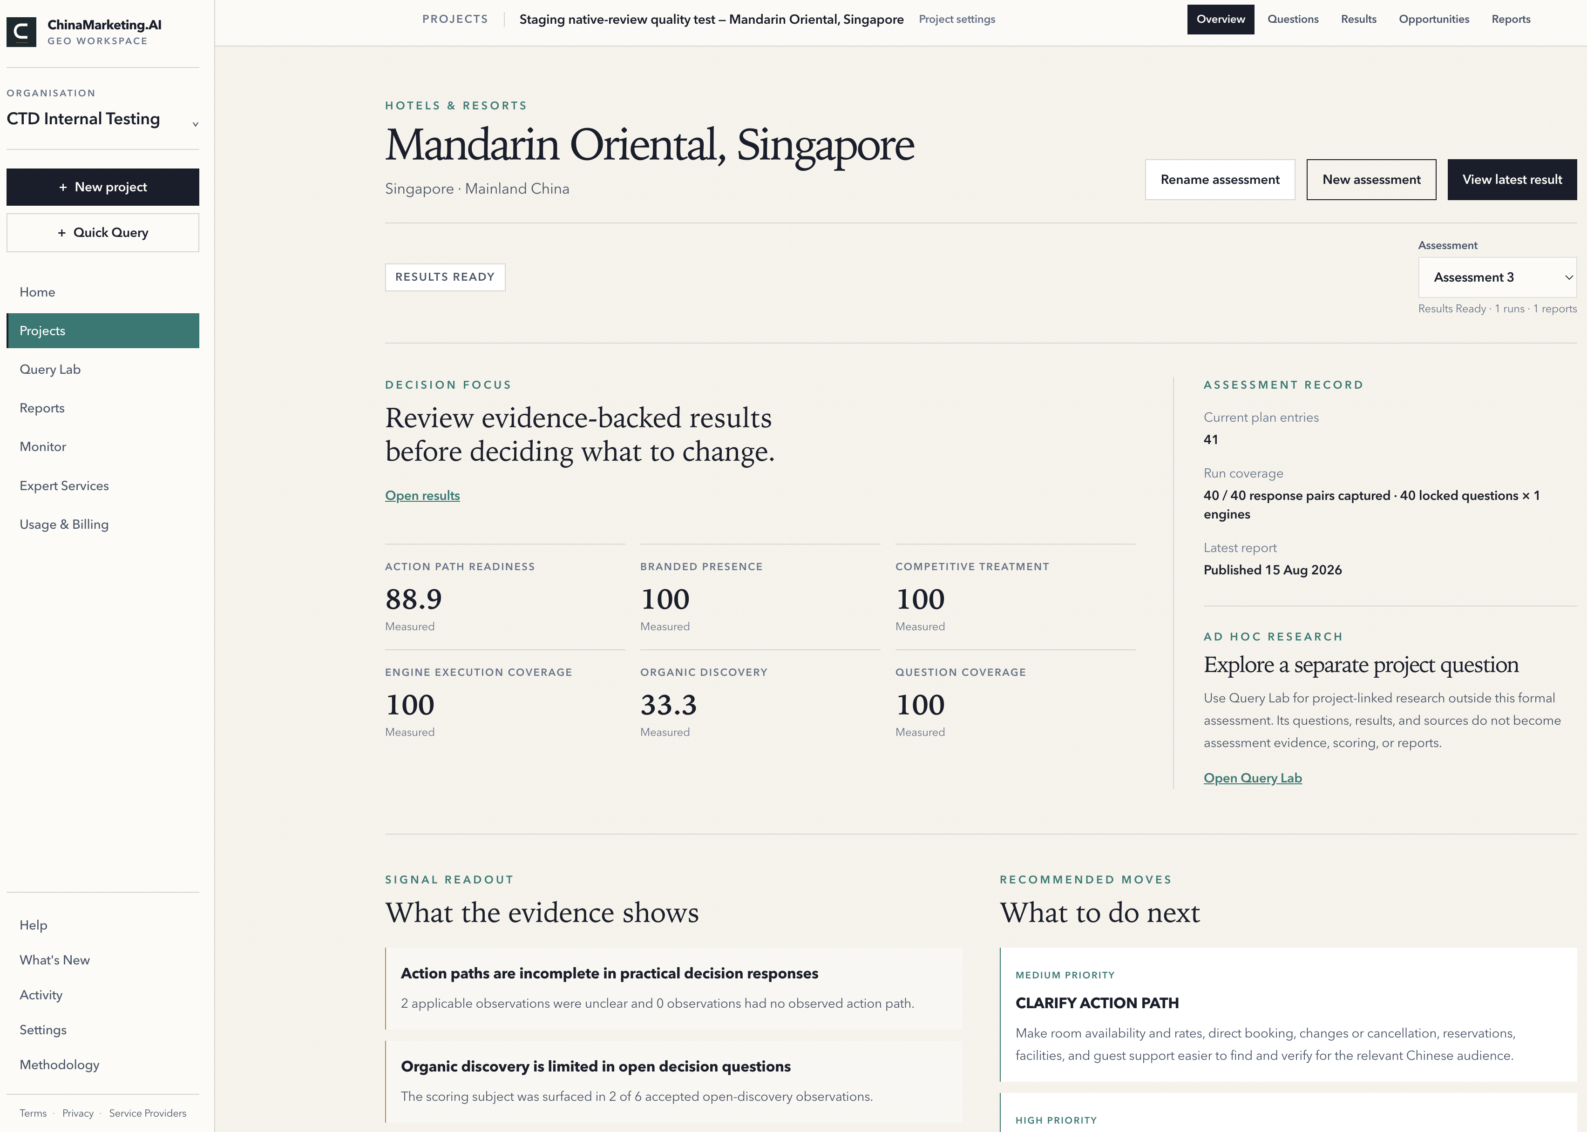Image resolution: width=1587 pixels, height=1132 pixels.
Task: Click the current plan entries value 41
Action: [1211, 440]
